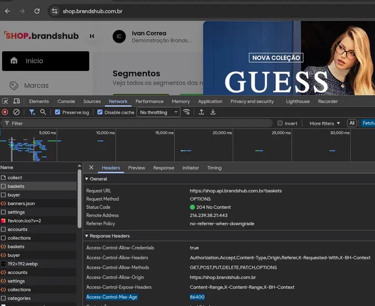Select the banners.json request row
Viewport: 375px width, 306px height.
click(x=38, y=204)
